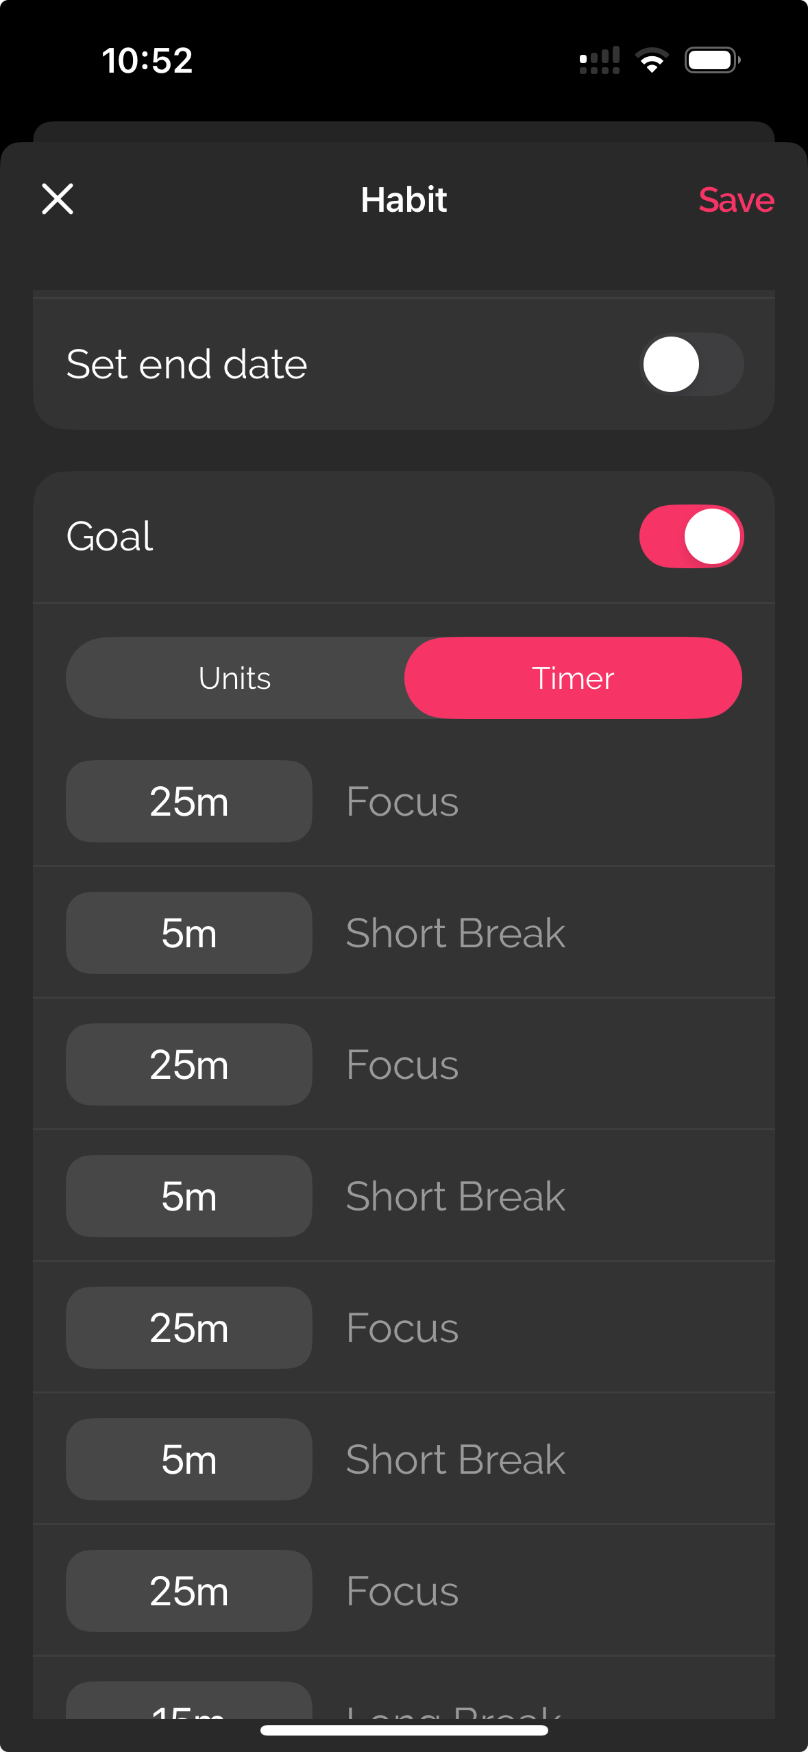Select the Timer tab
The image size is (808, 1752).
pyautogui.click(x=573, y=678)
